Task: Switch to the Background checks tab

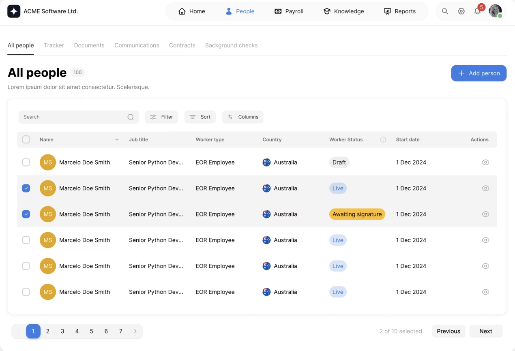Action: point(231,45)
